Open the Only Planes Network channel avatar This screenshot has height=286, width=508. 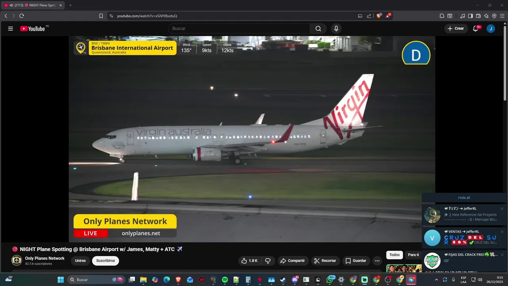click(17, 261)
